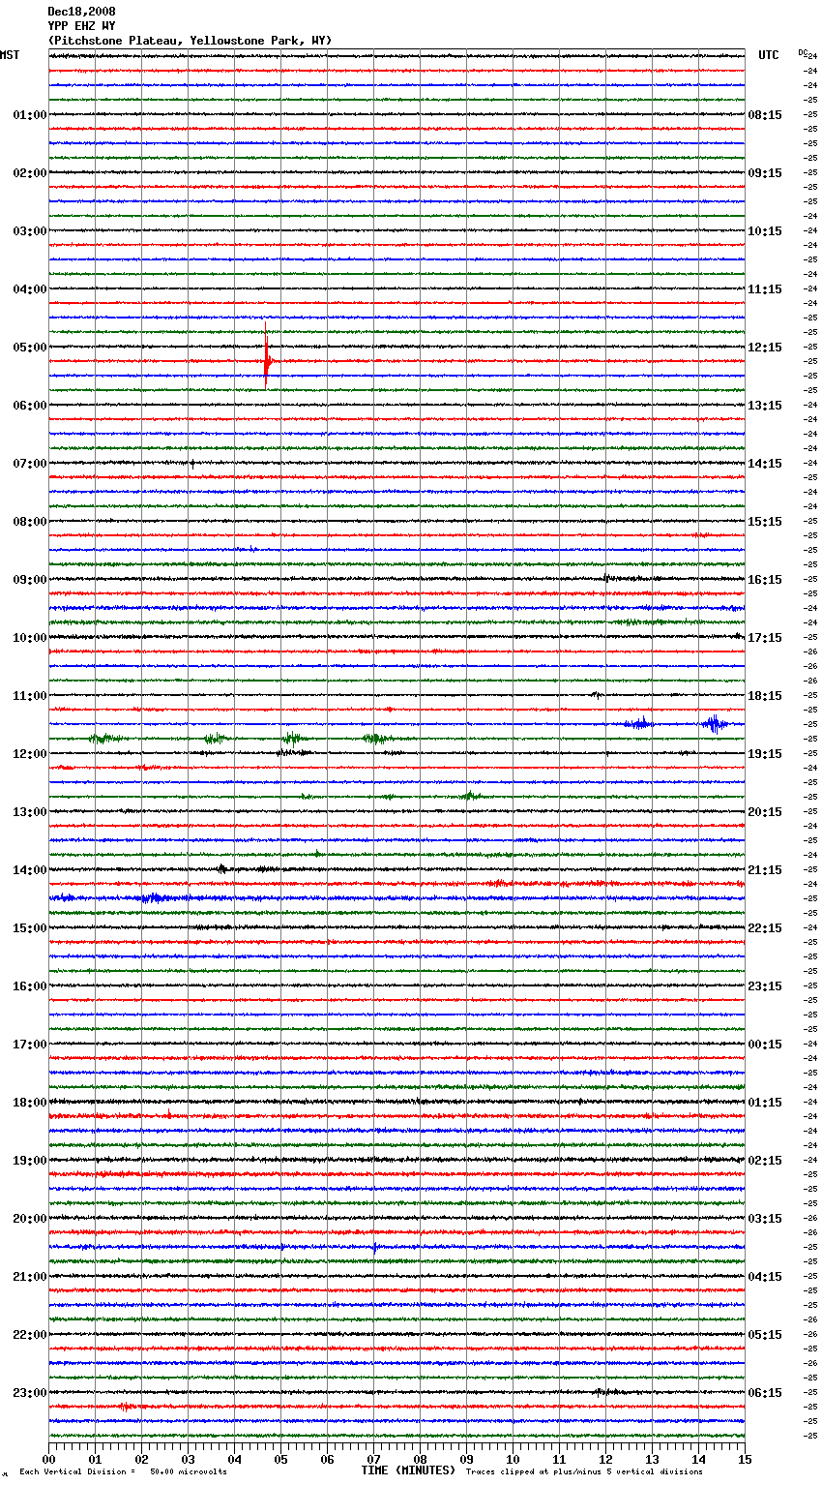Viewport: 822px width, 1485px height.
Task: Click the 00 minute tick label on the bottom axis
Action: point(48,1459)
